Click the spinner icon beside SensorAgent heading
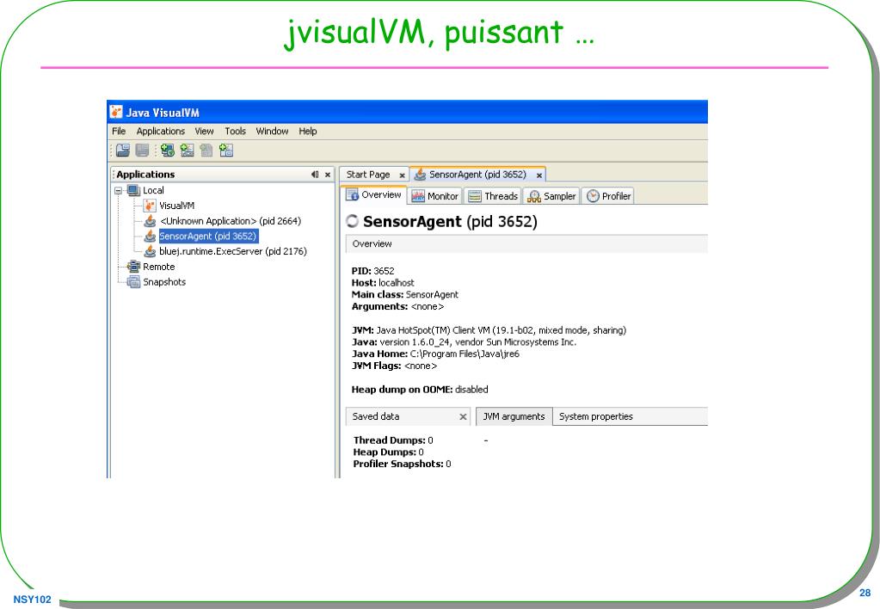This screenshot has height=609, width=880. point(352,221)
